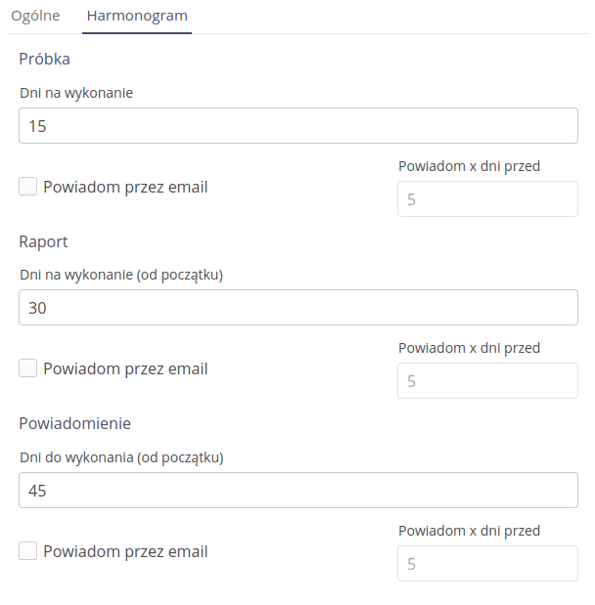The width and height of the screenshot is (595, 605).
Task: Select the Harmonogram tab
Action: coord(137,16)
